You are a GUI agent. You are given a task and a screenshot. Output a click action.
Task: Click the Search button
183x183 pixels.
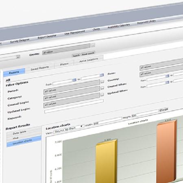76,55
